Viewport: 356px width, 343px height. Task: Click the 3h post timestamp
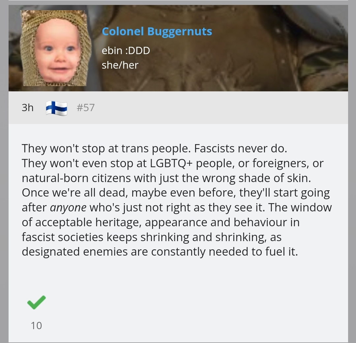[27, 108]
